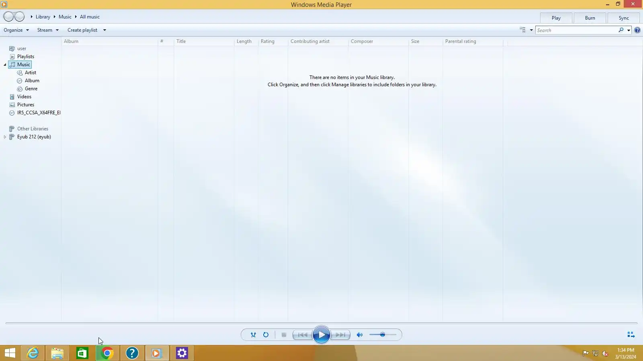
Task: Sort by the Title column header
Action: (x=204, y=41)
